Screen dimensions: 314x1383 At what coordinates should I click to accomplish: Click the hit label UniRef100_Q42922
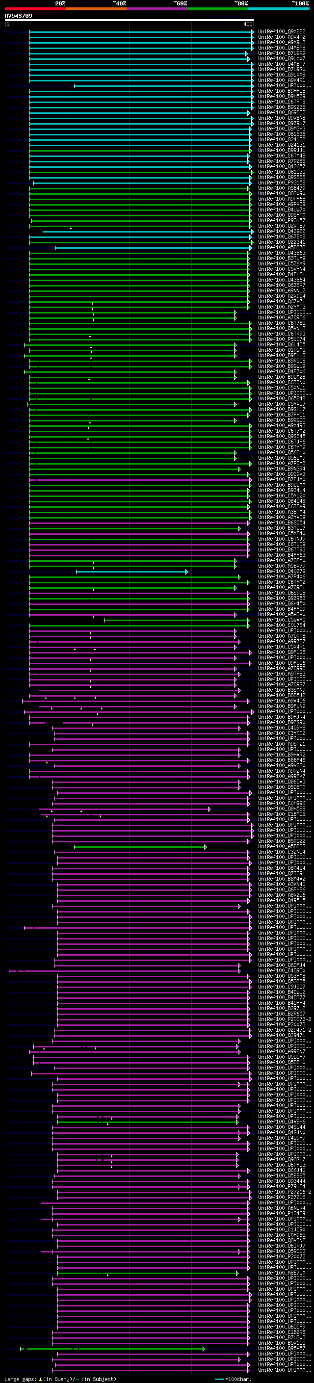point(282,232)
